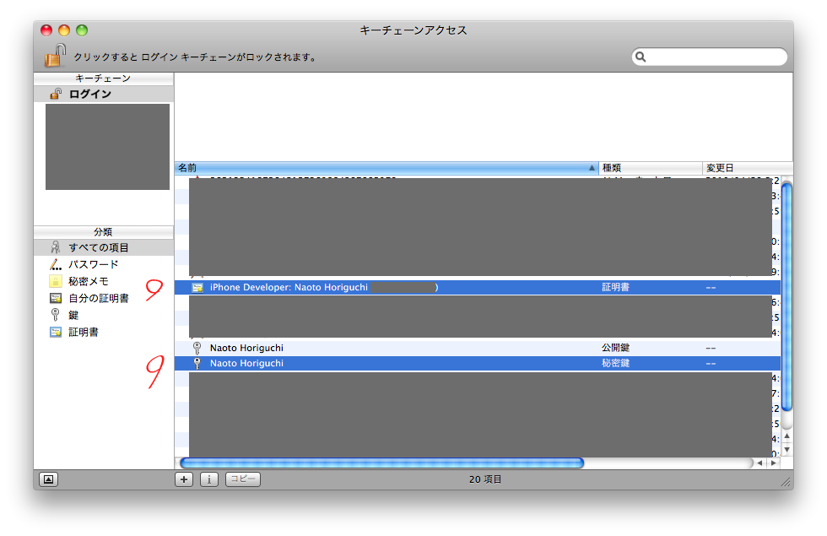The height and width of the screenshot is (536, 827).
Task: Minimize the window with yellow button
Action: [64, 30]
